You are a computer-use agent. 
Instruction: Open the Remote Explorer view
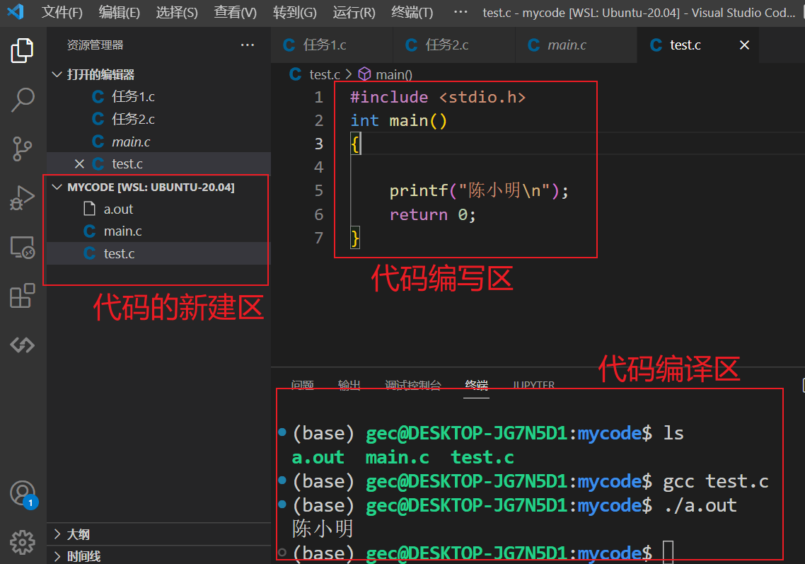pyautogui.click(x=22, y=247)
